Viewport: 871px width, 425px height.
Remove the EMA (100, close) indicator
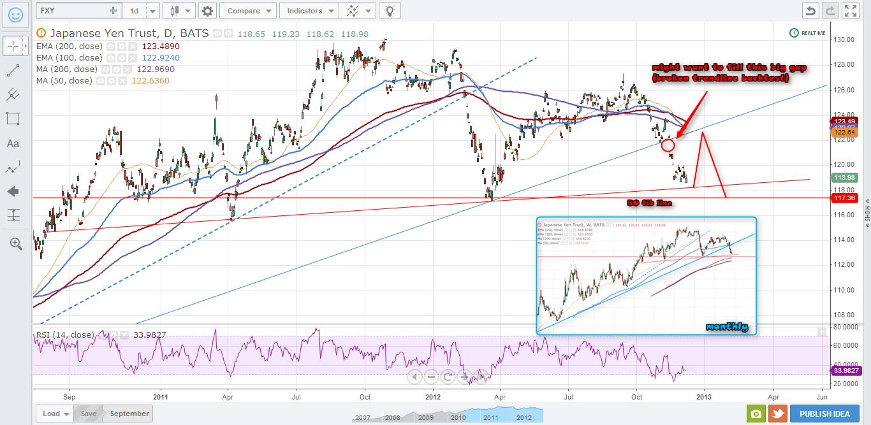[x=132, y=58]
